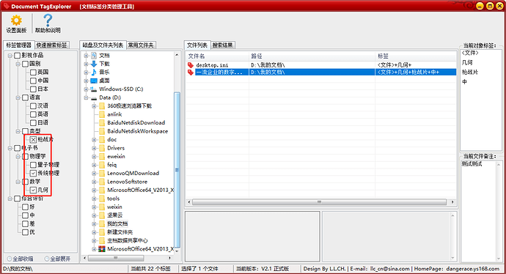This screenshot has width=506, height=274.
Task: Click the Drivers folder icon
Action: (x=102, y=148)
